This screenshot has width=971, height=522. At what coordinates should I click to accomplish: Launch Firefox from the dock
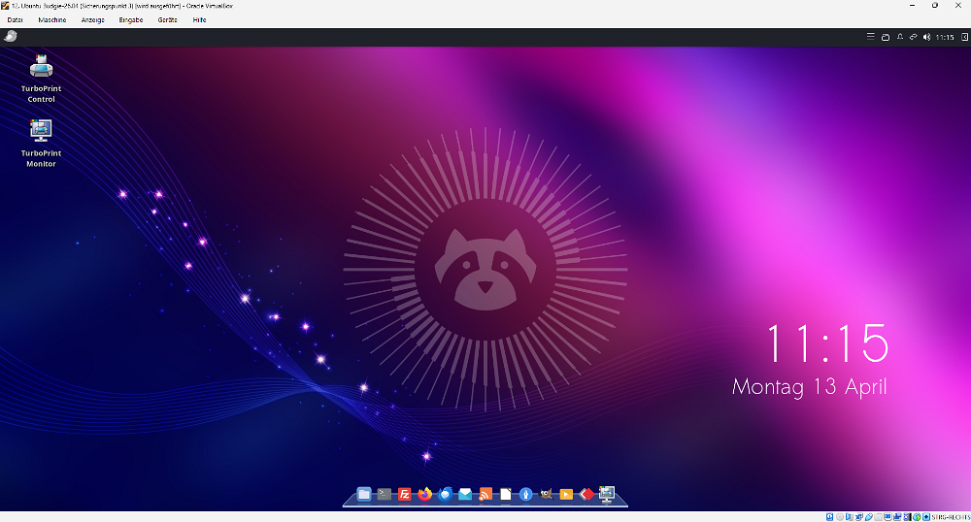425,495
